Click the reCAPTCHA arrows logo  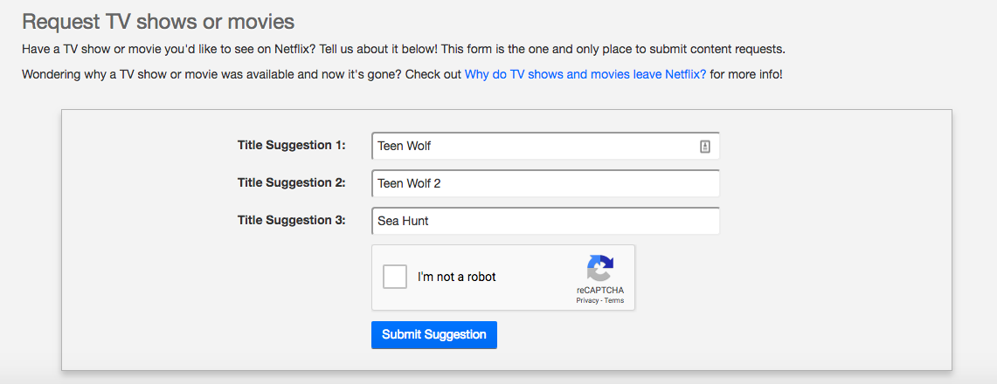(x=601, y=268)
